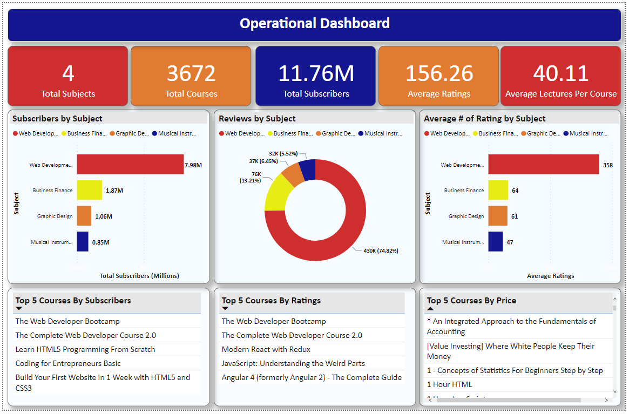Select Web Develop... legend in Average # of Rating chart
The image size is (629, 414).
pyautogui.click(x=447, y=133)
